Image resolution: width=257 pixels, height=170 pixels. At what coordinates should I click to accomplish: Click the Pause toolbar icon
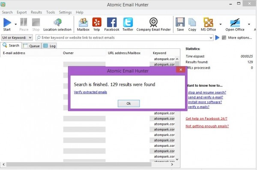tap(24, 22)
